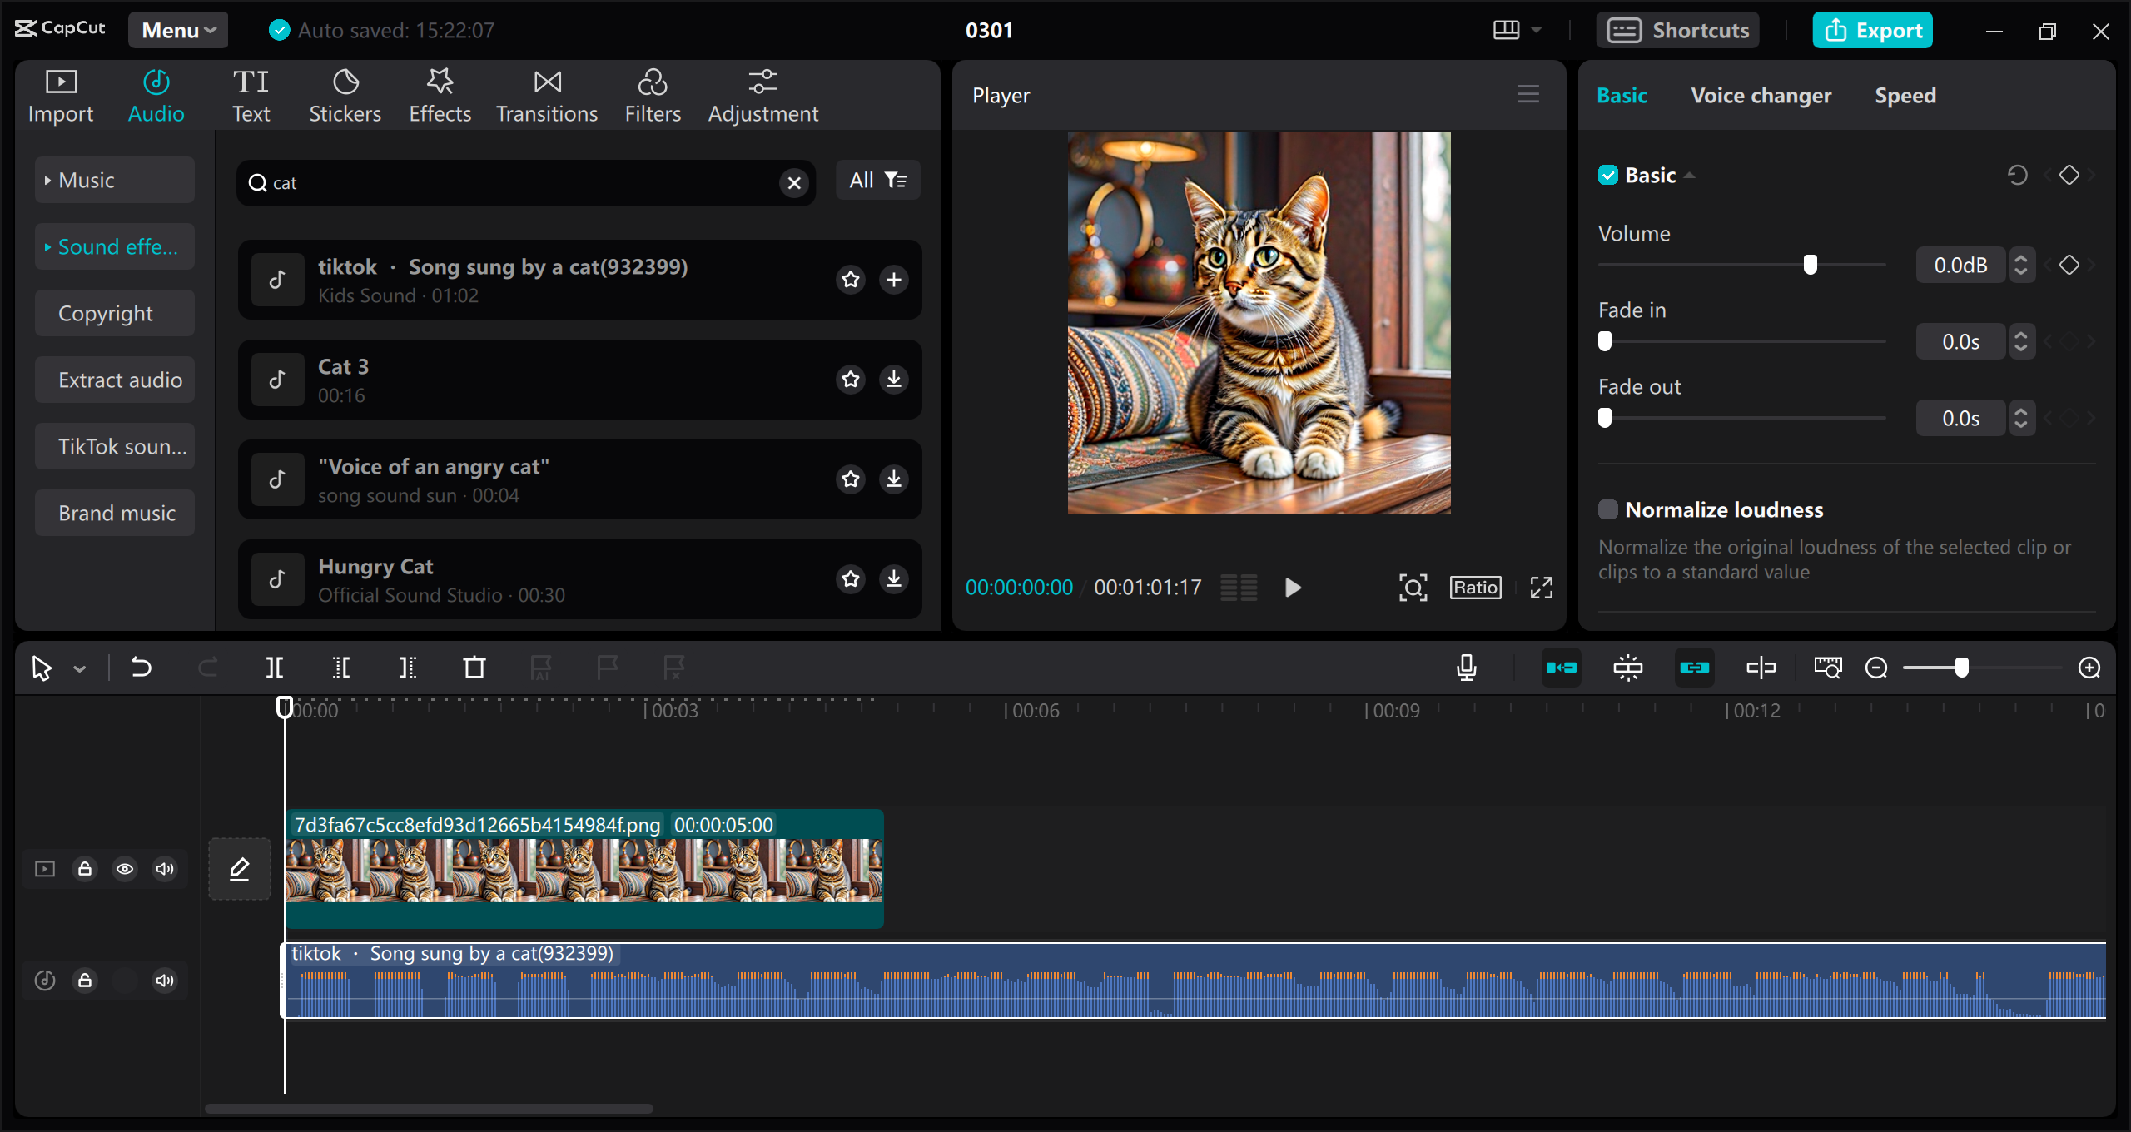Click the Export button
2131x1132 pixels.
tap(1872, 30)
